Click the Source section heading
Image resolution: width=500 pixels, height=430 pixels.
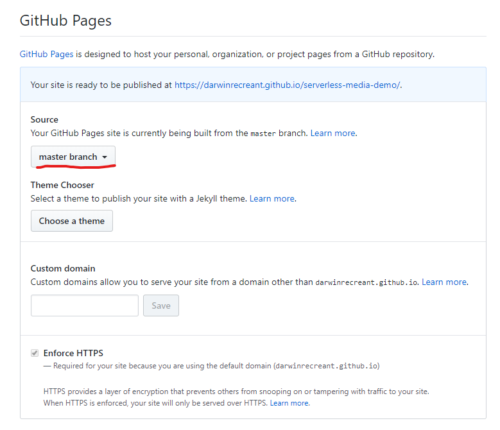pos(44,119)
